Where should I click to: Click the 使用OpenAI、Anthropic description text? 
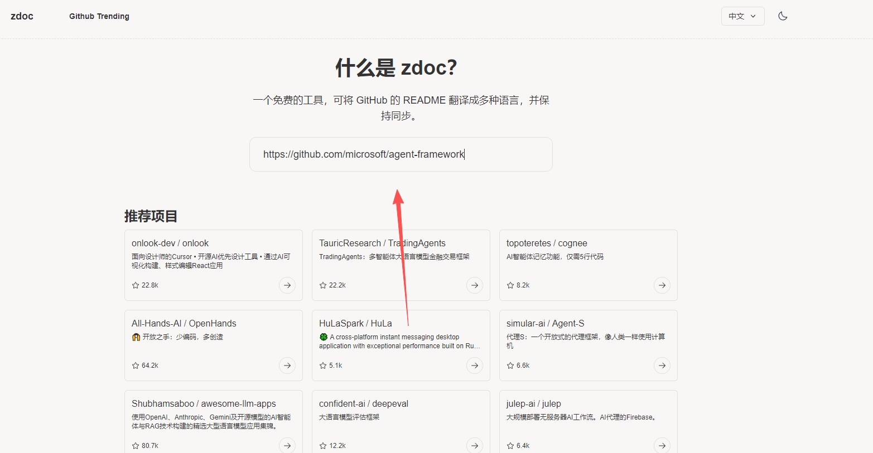211,422
